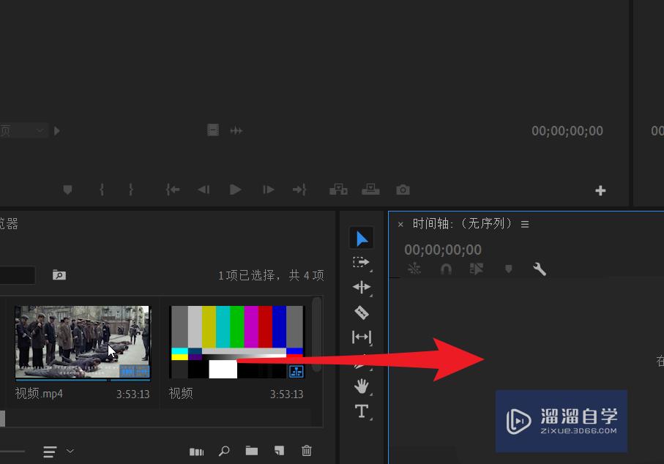Open the Timeline panel menu
The image size is (664, 464).
[x=525, y=224]
